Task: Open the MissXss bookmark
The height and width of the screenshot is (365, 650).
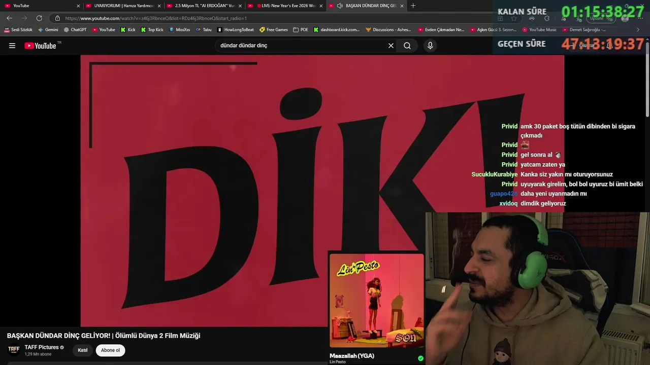Action: [179, 30]
